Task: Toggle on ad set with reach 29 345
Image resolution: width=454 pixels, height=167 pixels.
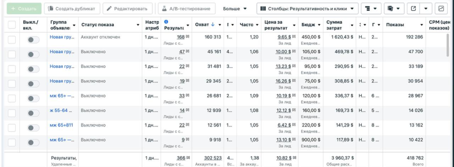Action: [x=33, y=84]
